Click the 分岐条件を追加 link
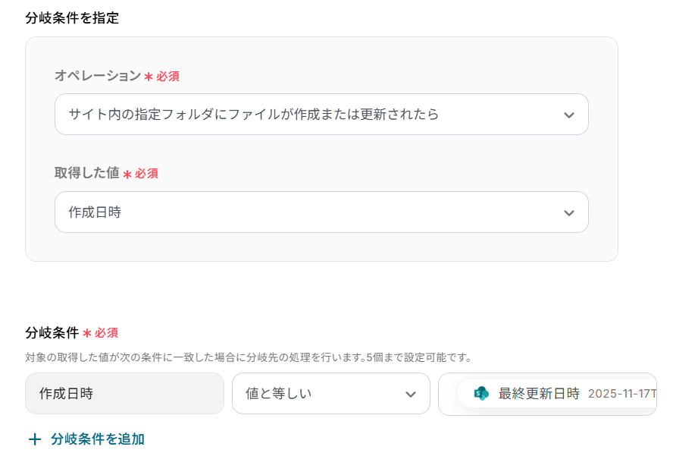673x456 pixels. [97, 439]
